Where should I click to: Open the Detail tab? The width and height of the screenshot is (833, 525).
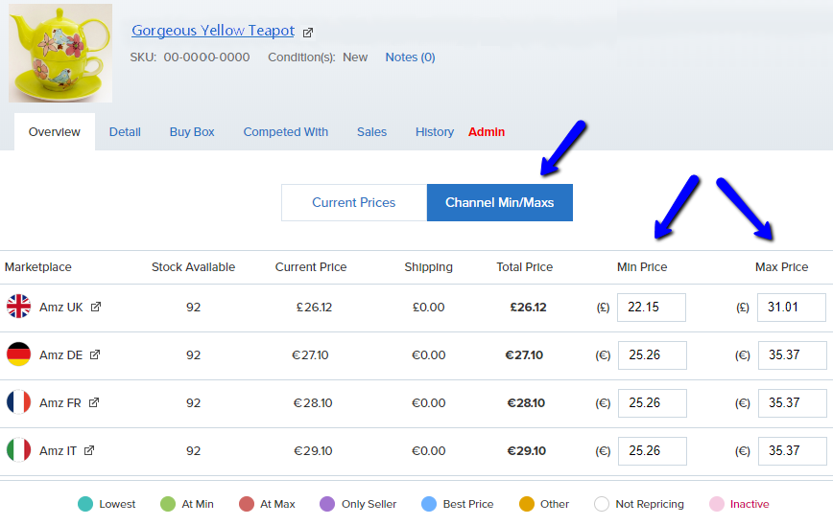tap(125, 132)
